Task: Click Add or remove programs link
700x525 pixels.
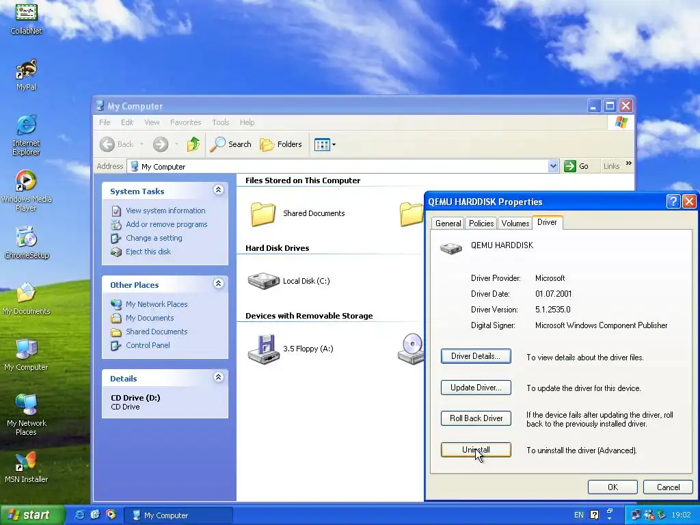Action: (x=167, y=224)
